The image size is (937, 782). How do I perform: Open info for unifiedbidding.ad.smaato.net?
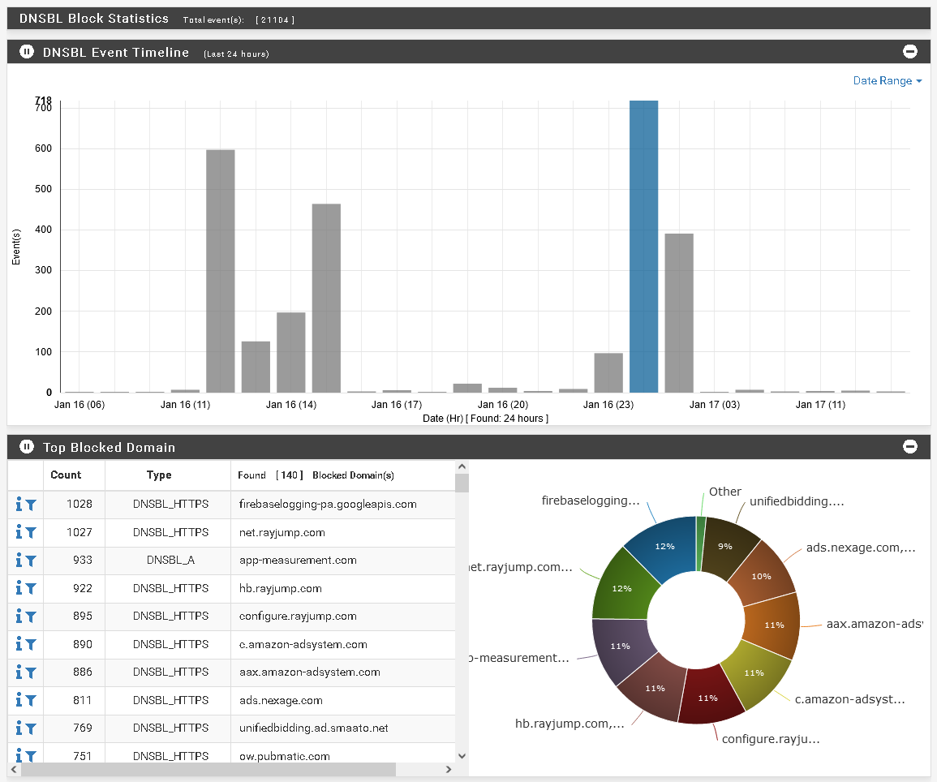click(19, 728)
